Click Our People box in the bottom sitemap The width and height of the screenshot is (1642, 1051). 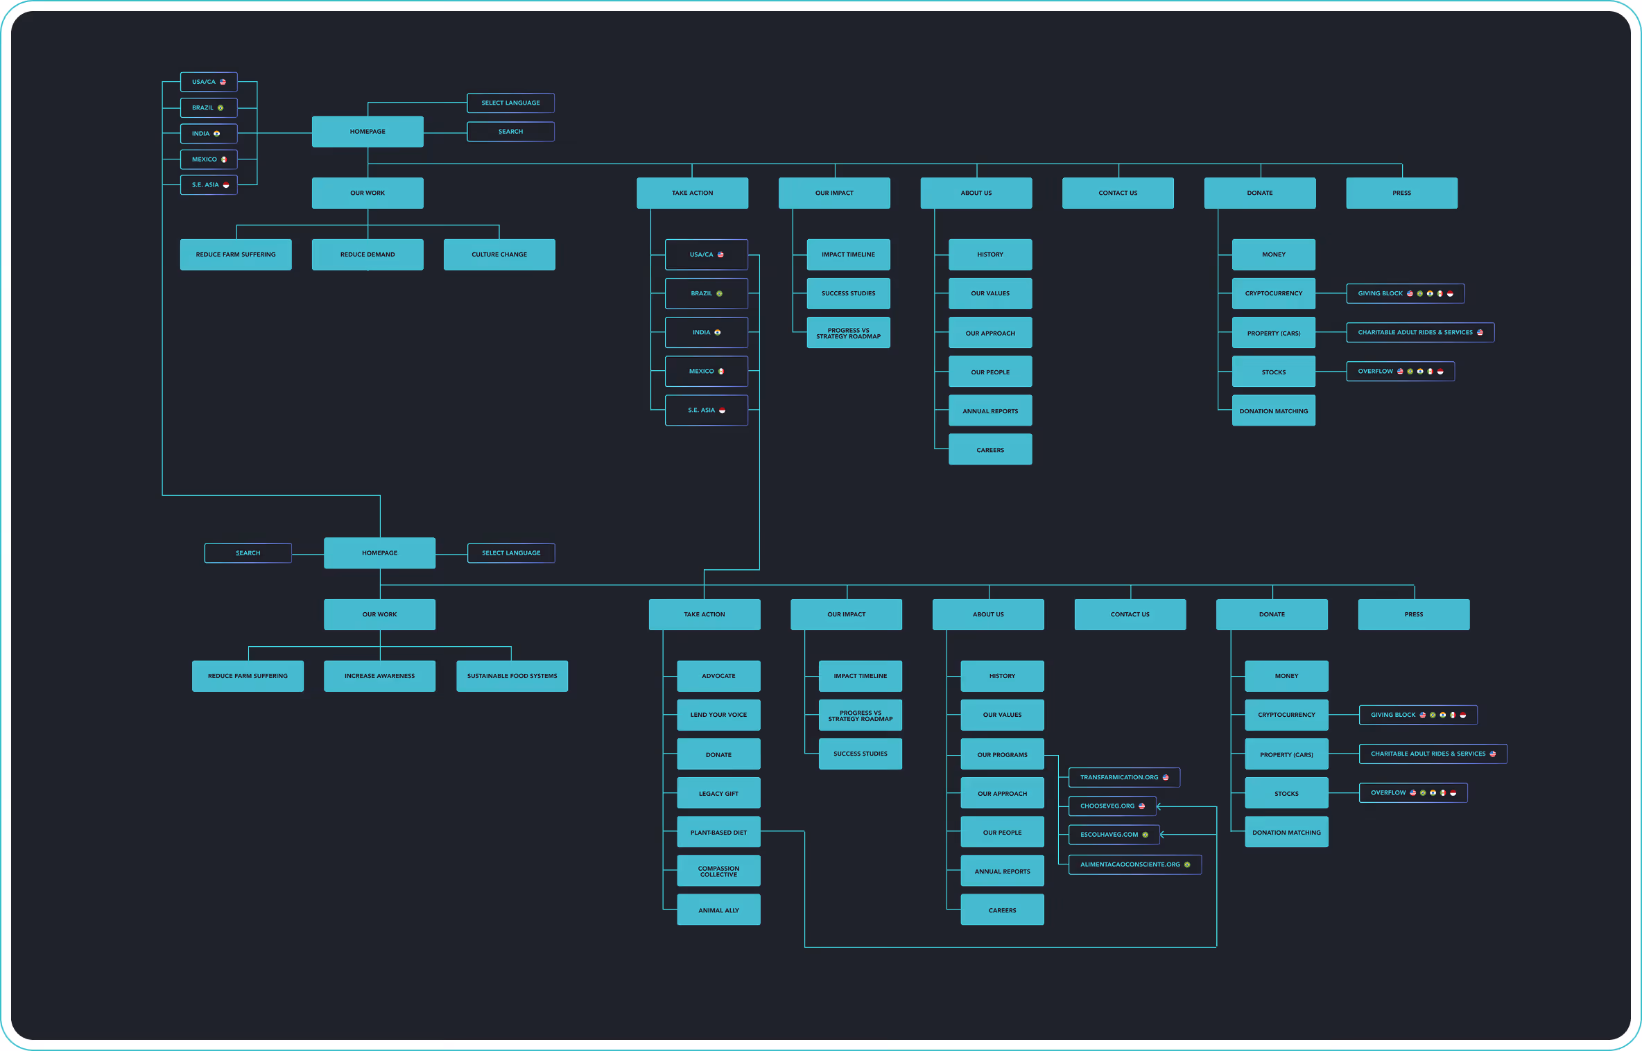[1002, 832]
